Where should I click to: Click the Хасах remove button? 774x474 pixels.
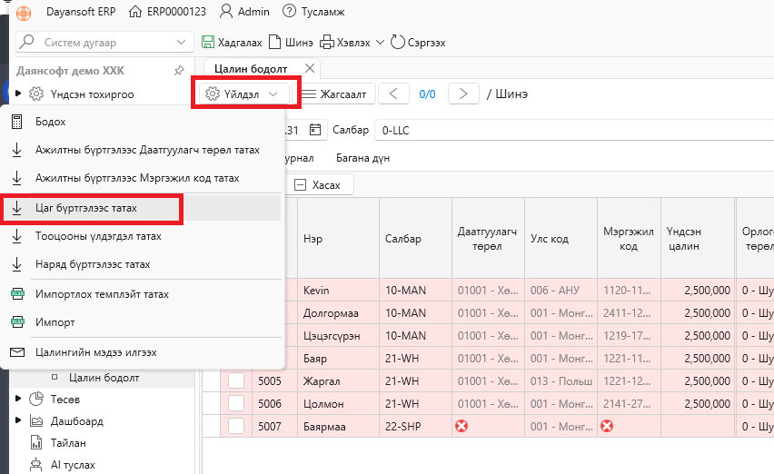pyautogui.click(x=319, y=185)
